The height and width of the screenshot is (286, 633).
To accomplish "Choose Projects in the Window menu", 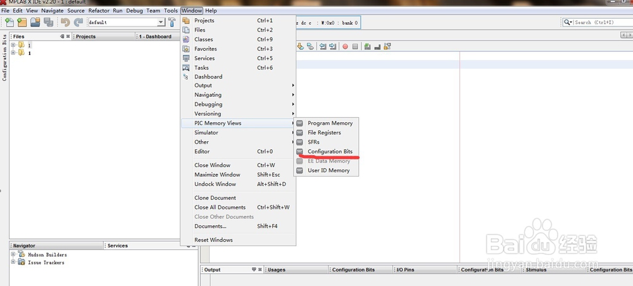I will coord(238,21).
